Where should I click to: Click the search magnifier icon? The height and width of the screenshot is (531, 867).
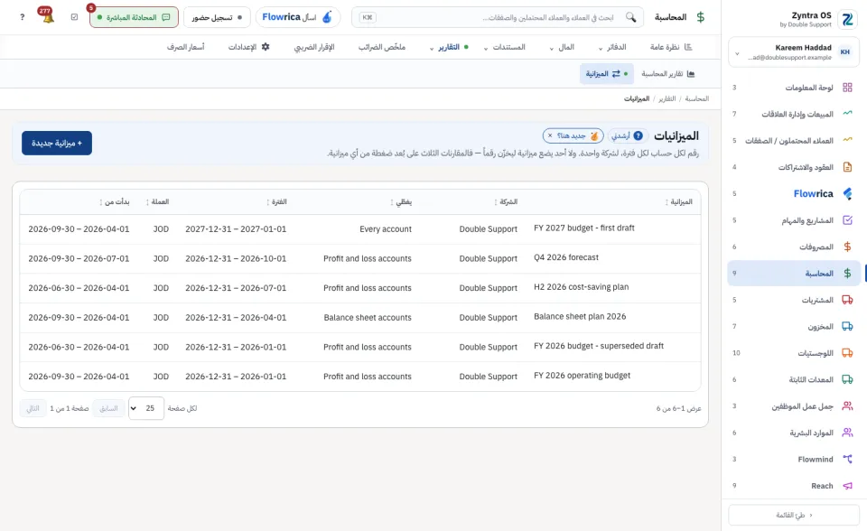[630, 17]
